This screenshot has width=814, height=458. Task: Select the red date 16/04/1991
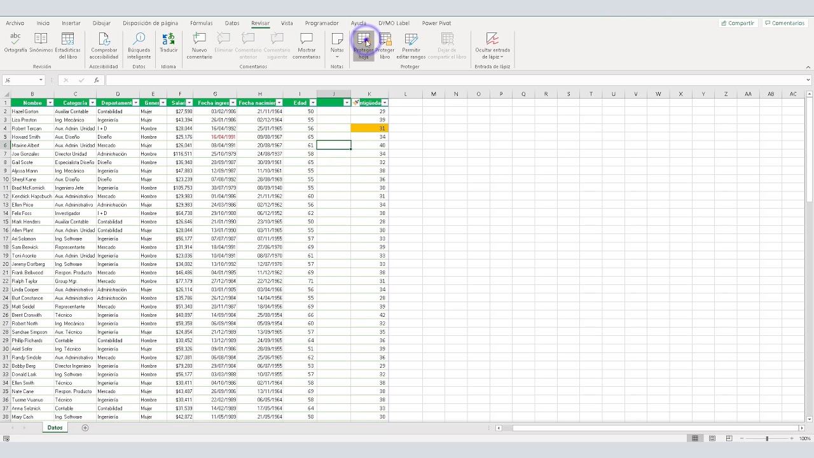pyautogui.click(x=215, y=137)
